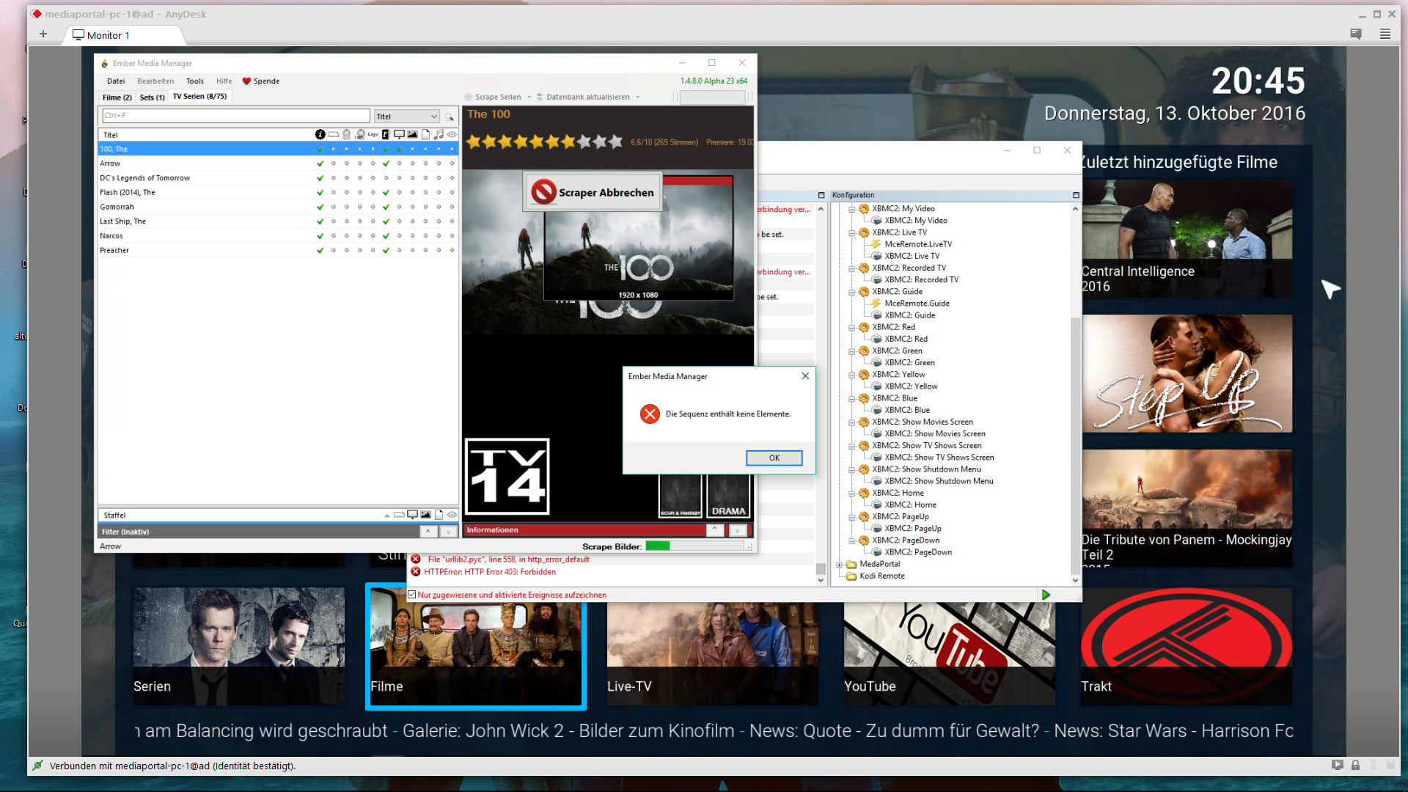Click the MedaPortal folder icon
Screen dimensions: 1408x792
[x=851, y=565]
